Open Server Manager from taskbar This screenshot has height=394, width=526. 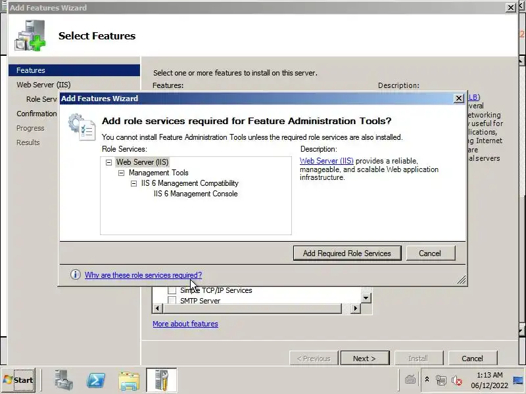pyautogui.click(x=64, y=380)
